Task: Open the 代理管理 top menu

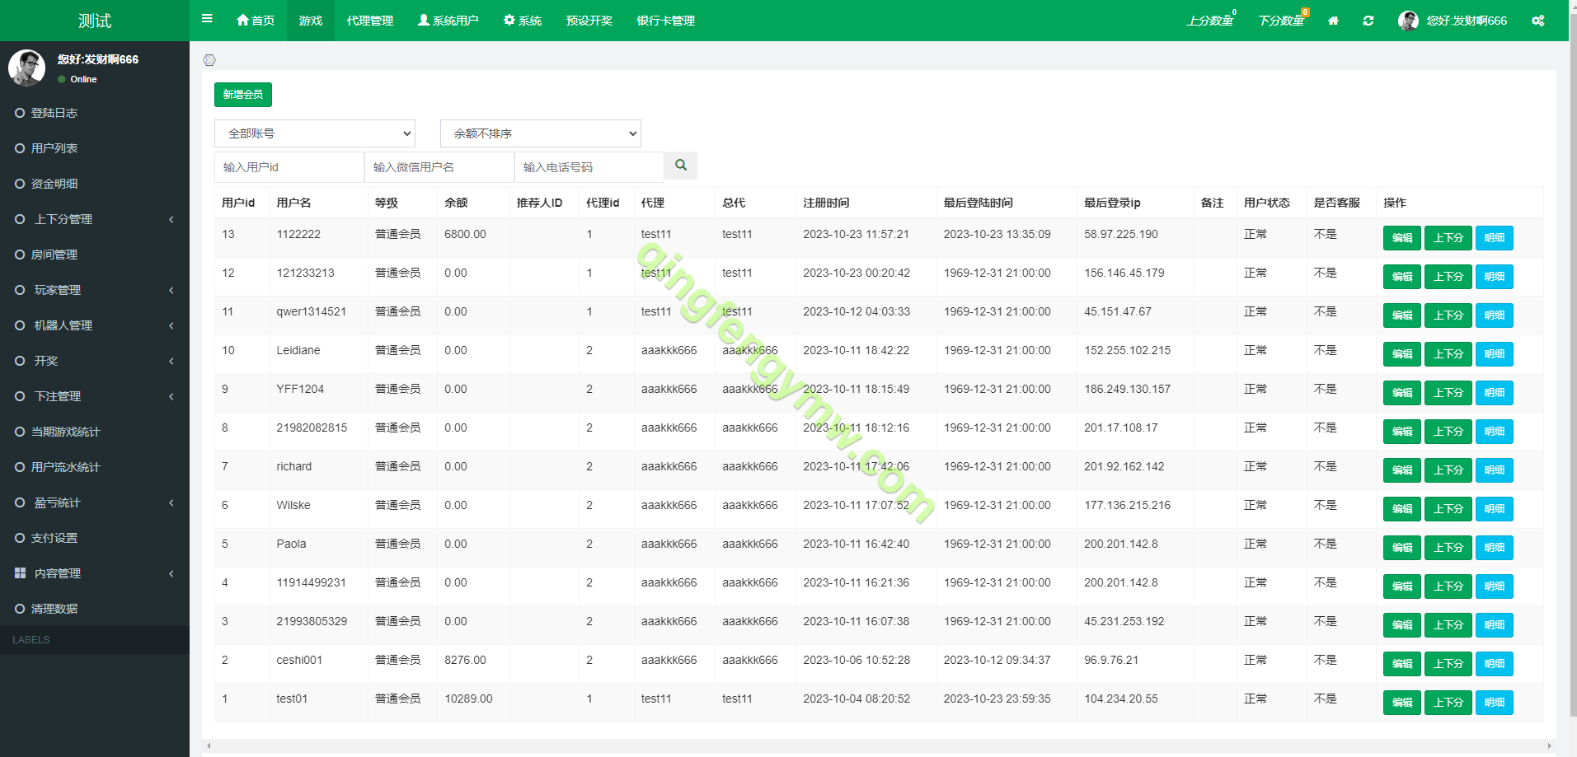Action: tap(369, 21)
